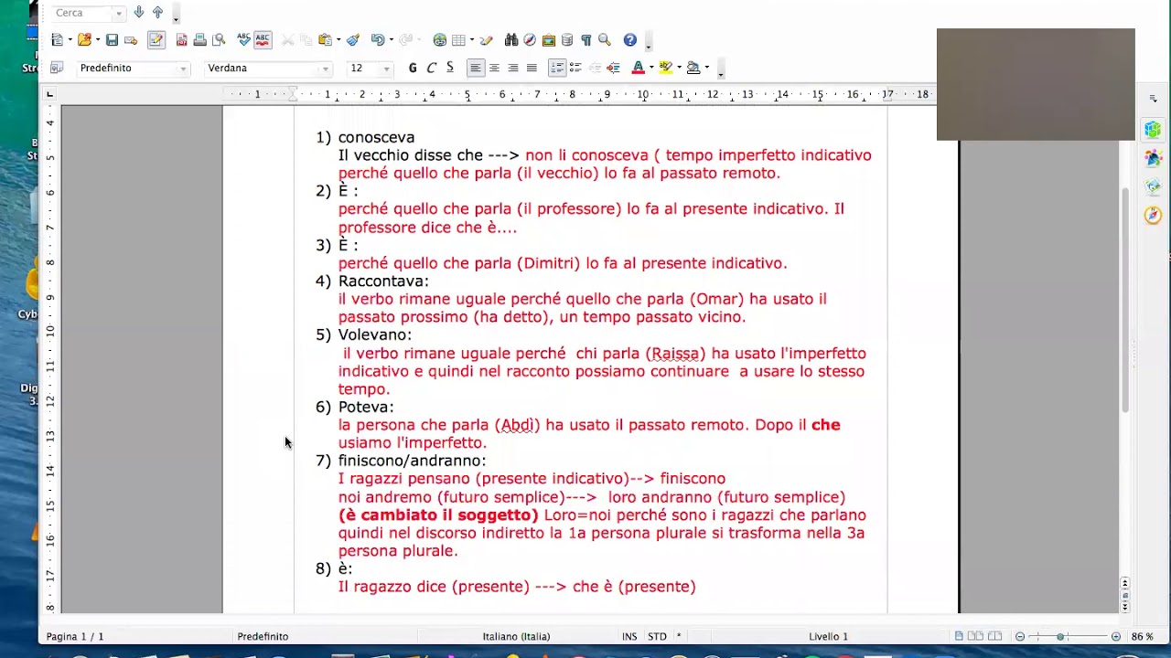Click the Undo arrow icon

[378, 40]
